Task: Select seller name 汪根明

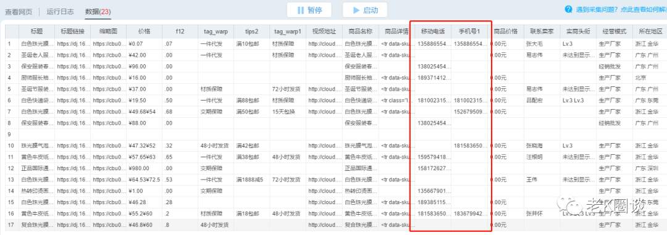Action: pos(542,157)
